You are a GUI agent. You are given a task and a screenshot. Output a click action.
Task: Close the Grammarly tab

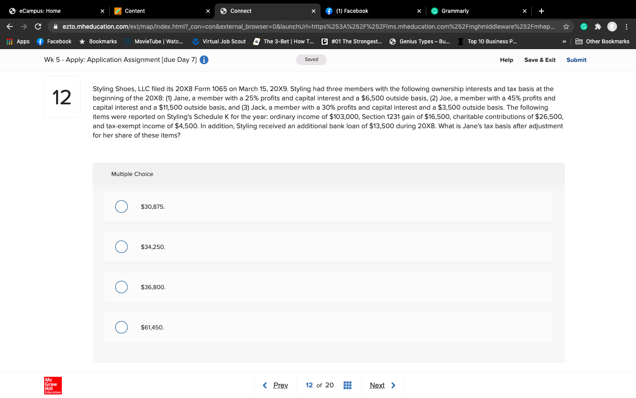[525, 11]
